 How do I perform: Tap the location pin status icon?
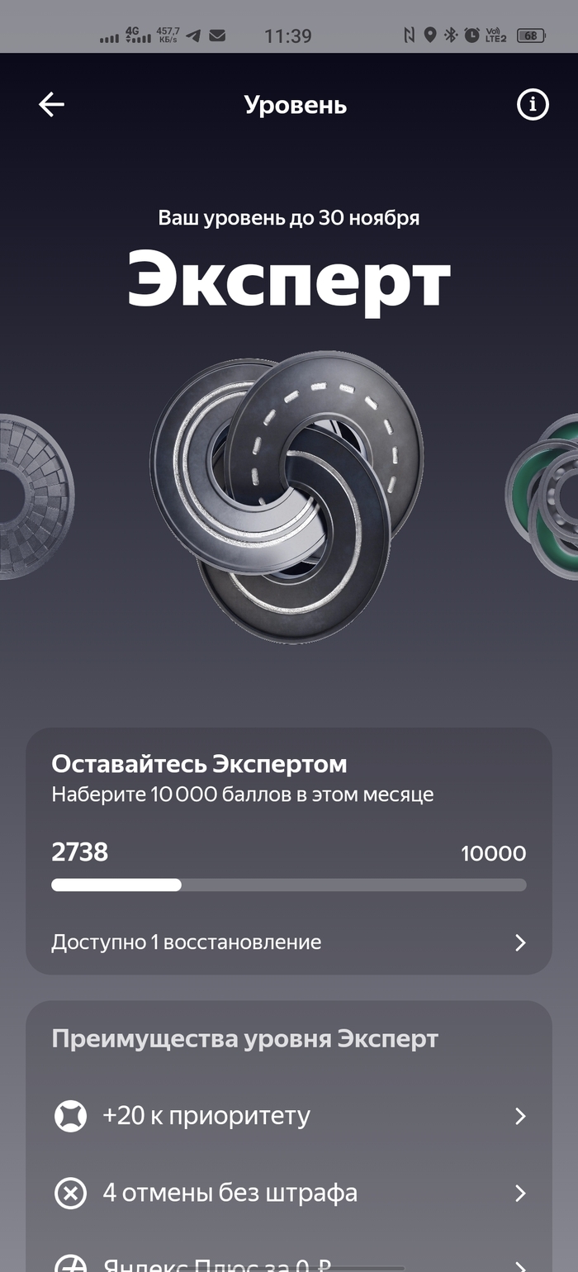429,36
